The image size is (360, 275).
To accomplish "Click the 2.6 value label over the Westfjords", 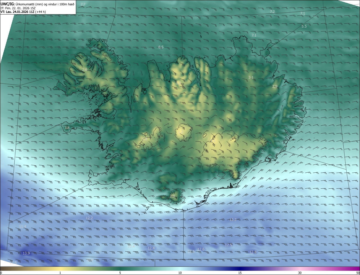I will pyautogui.click(x=85, y=69).
